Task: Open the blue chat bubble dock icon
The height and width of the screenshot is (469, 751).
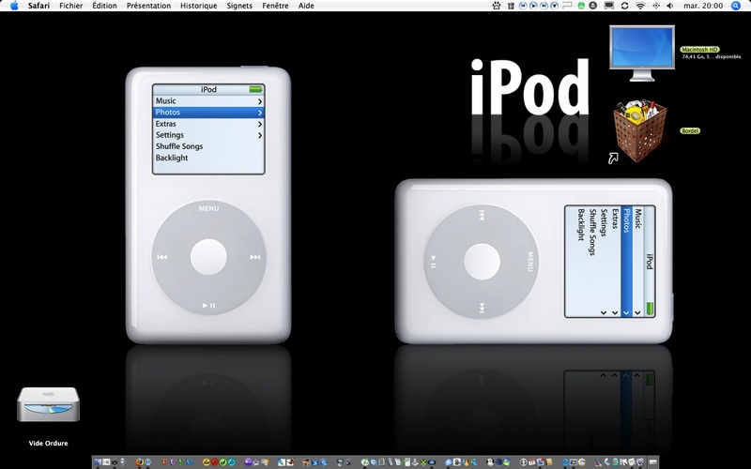Action: 448,461
